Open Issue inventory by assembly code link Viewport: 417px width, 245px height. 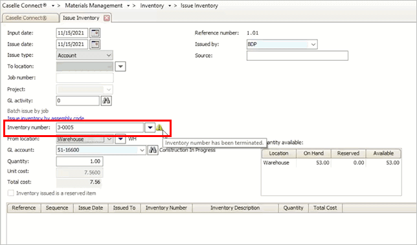pyautogui.click(x=46, y=118)
